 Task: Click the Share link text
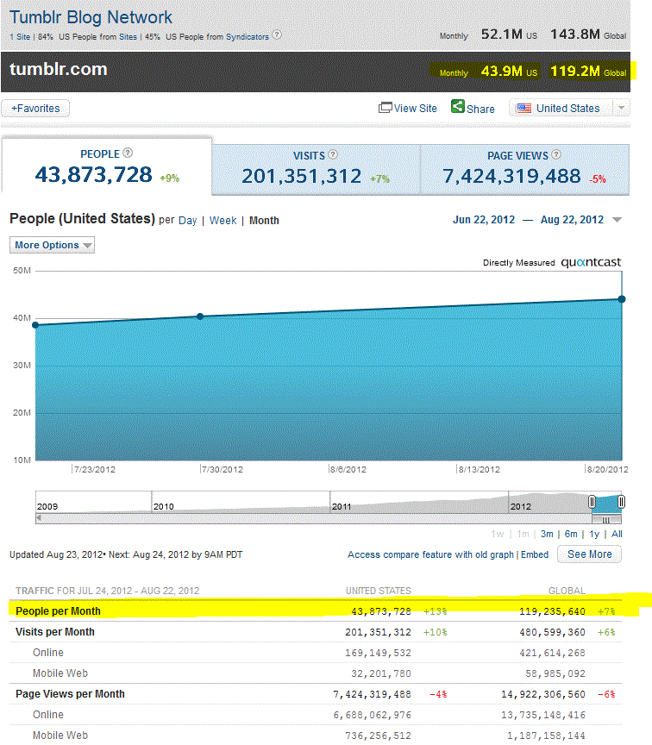[x=480, y=110]
